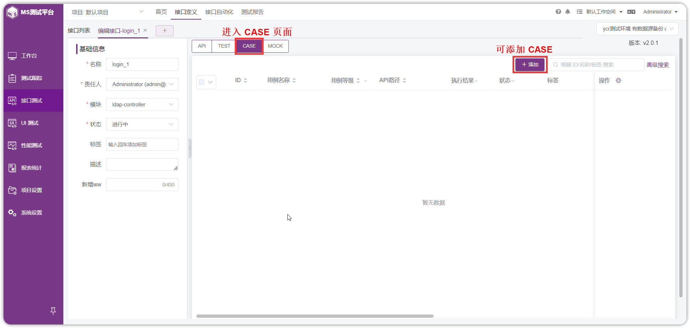Expand the 默认工作空间 workspace menu
The height and width of the screenshot is (328, 690).
604,12
